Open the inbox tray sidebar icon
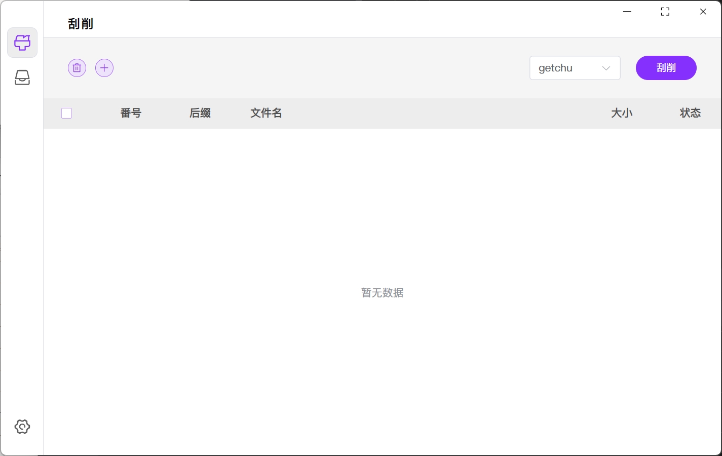 coord(22,78)
